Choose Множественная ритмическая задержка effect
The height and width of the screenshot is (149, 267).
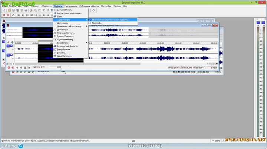(111, 20)
